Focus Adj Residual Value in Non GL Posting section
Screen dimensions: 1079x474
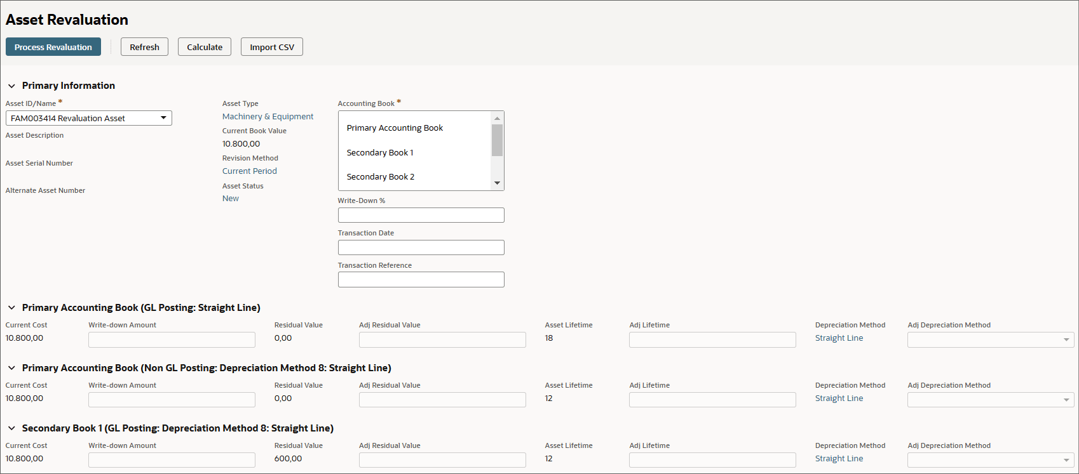click(442, 400)
